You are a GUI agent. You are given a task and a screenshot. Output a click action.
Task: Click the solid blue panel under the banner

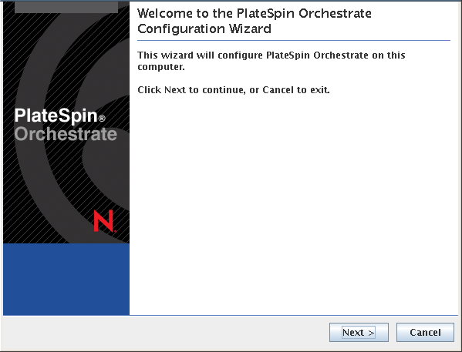pyautogui.click(x=66, y=279)
